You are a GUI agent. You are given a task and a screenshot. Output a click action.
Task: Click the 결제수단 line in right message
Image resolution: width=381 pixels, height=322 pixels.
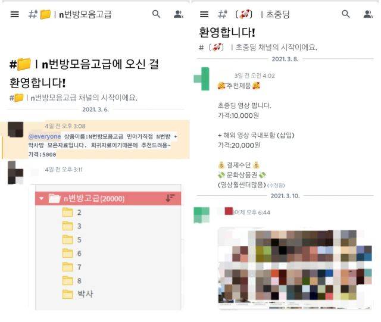click(x=239, y=165)
